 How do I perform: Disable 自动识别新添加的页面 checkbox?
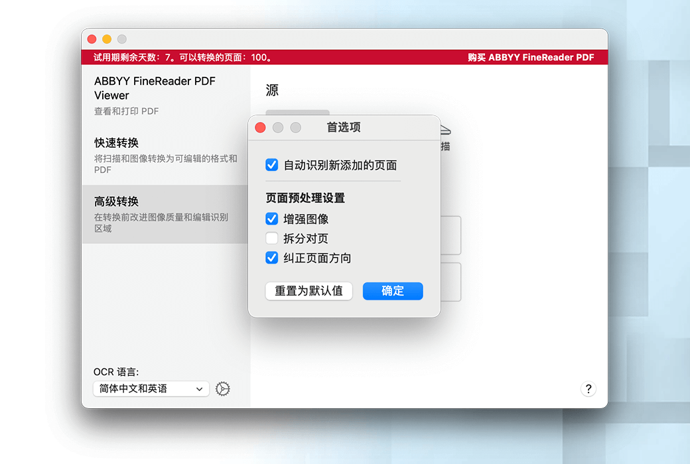[271, 165]
